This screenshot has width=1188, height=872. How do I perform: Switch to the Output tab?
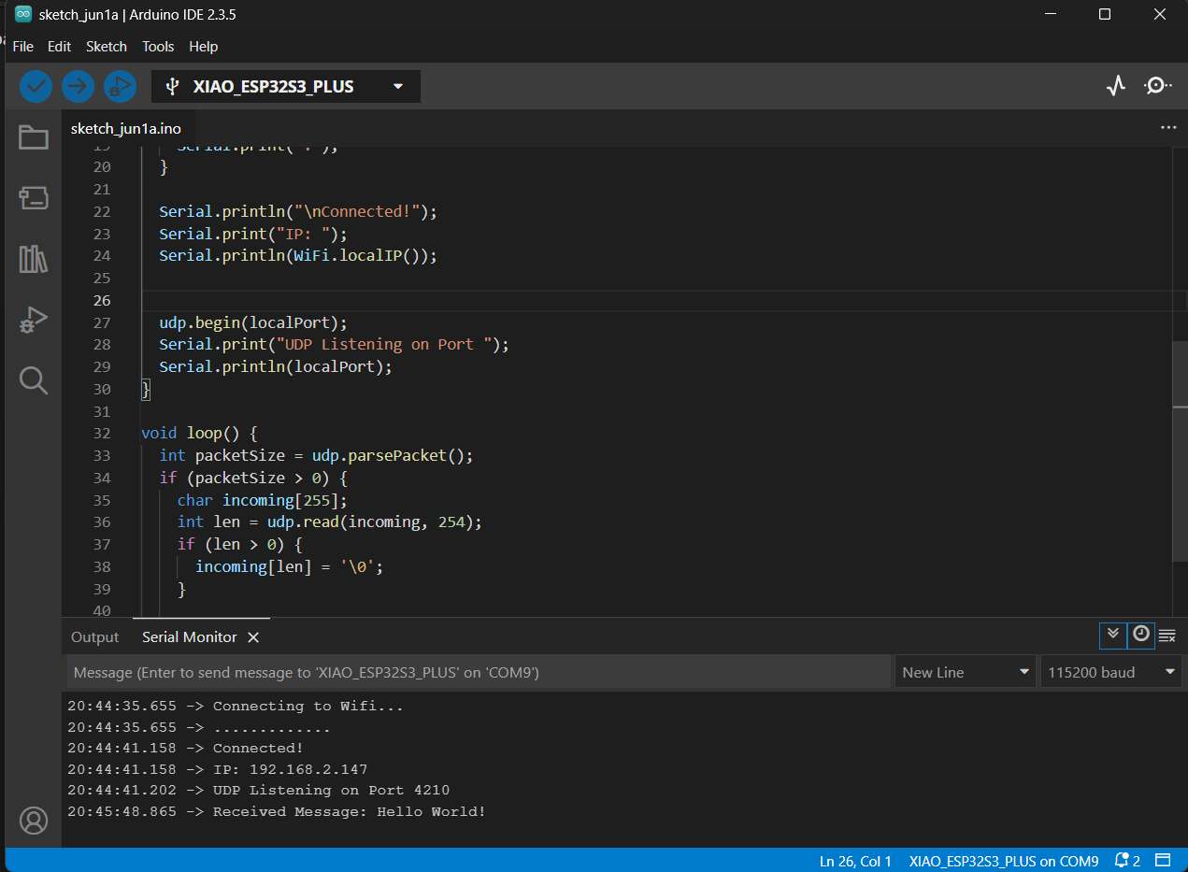pos(95,637)
